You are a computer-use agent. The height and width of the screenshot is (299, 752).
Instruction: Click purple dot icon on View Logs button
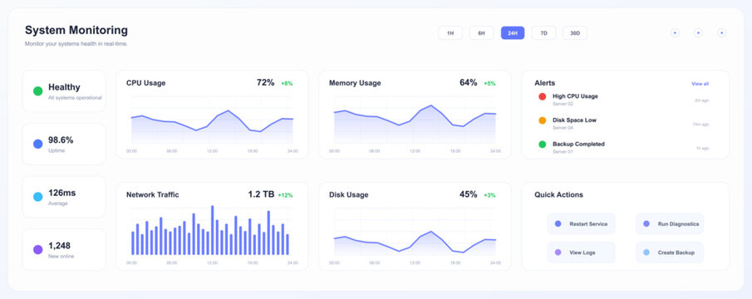pos(558,252)
